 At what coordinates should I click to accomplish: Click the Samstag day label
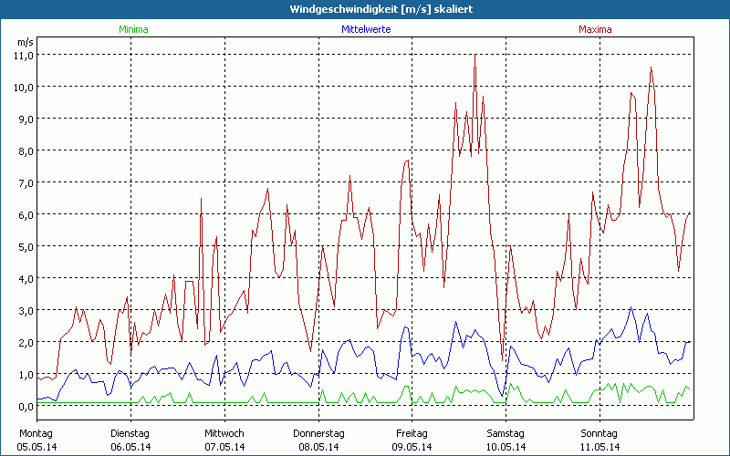click(506, 432)
